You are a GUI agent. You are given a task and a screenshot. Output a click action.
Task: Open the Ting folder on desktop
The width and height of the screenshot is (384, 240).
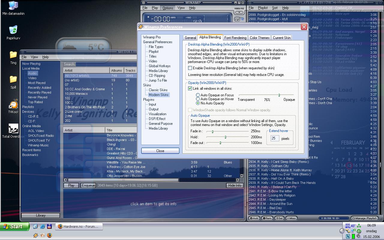tap(13, 57)
